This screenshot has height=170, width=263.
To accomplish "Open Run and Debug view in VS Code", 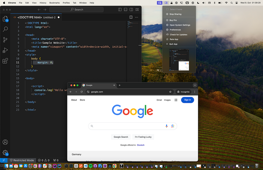I will [5, 50].
